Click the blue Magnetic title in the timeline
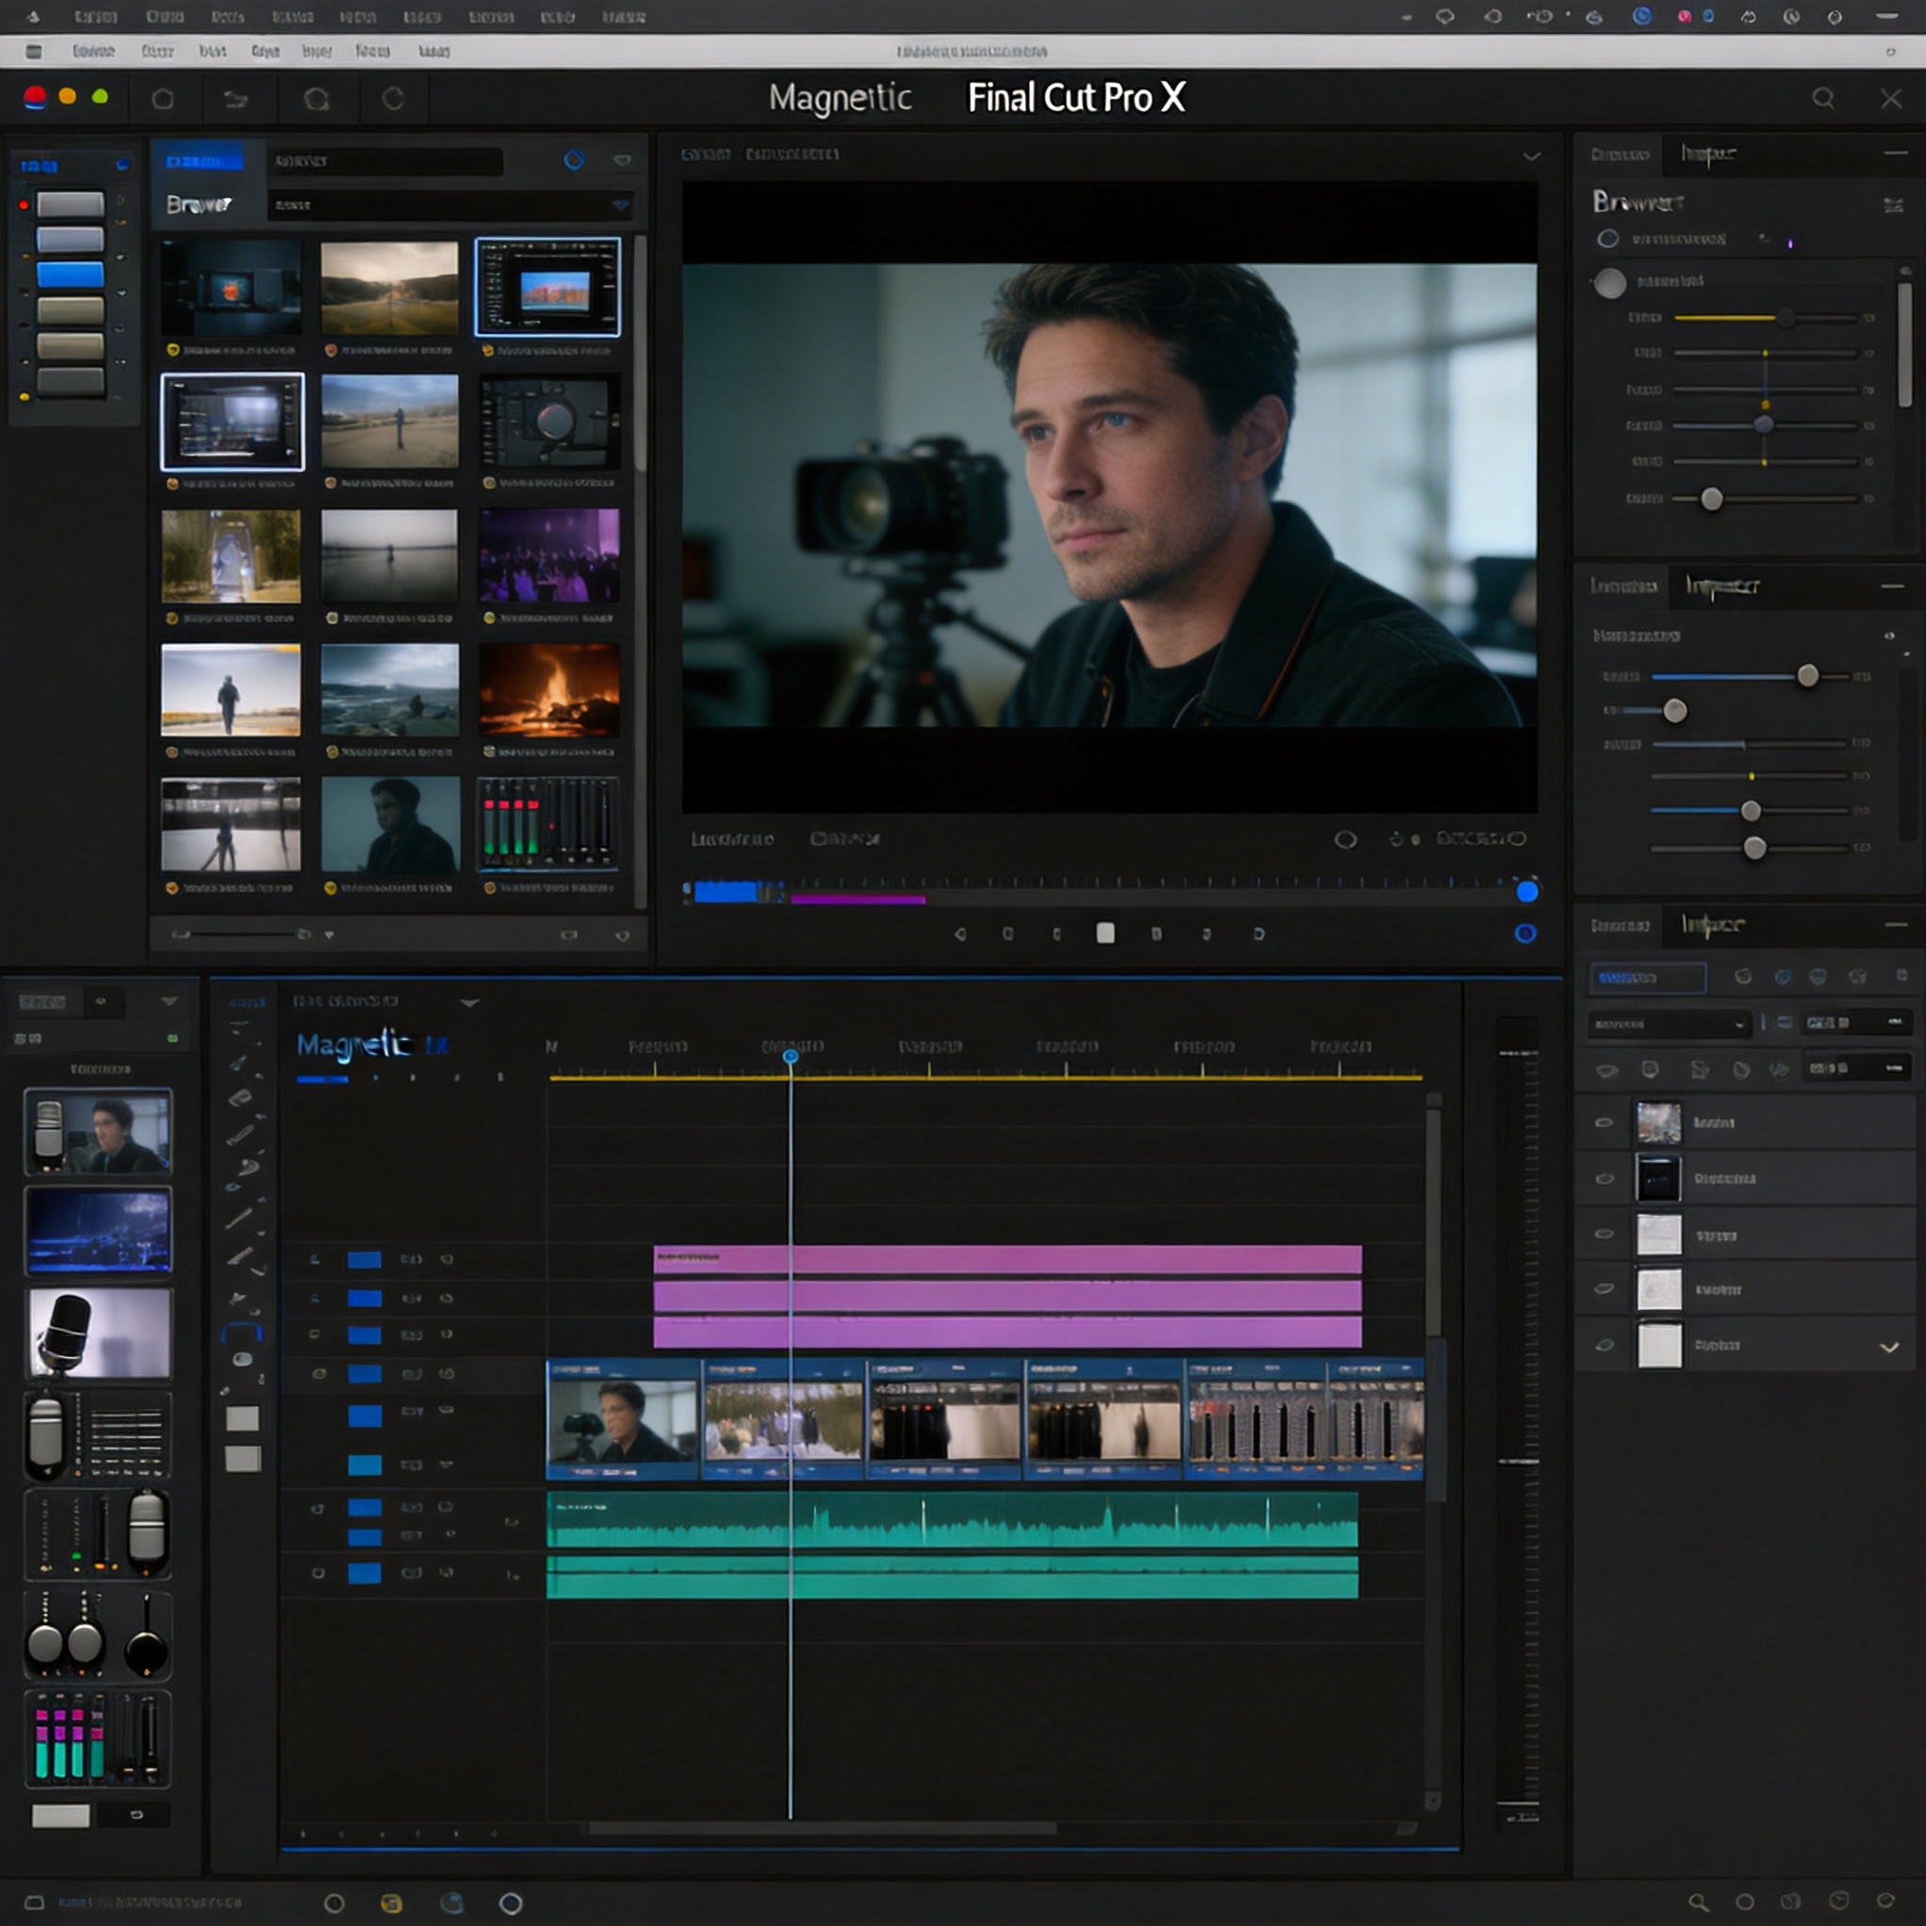Viewport: 1926px width, 1926px height. pos(354,1045)
